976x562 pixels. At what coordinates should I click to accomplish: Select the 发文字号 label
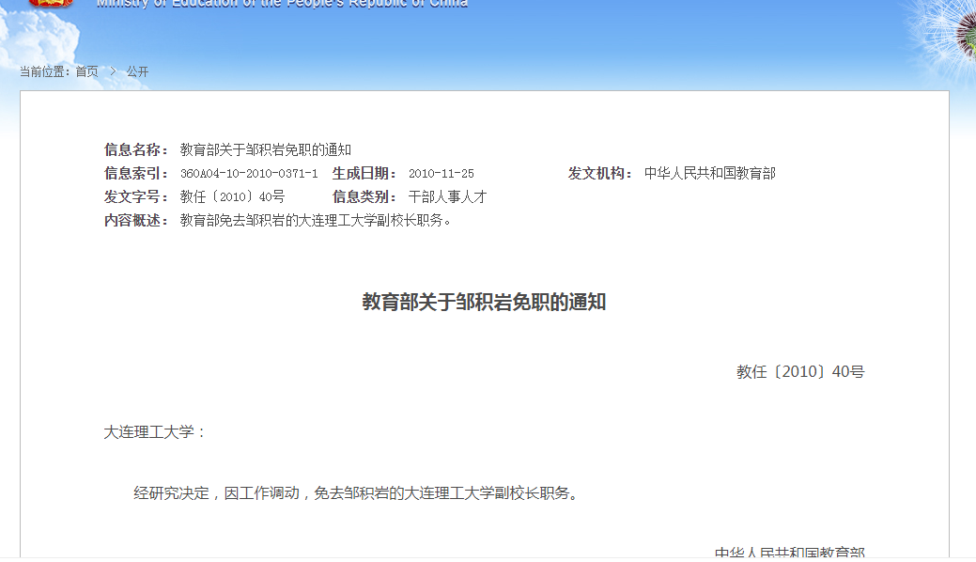coord(135,196)
